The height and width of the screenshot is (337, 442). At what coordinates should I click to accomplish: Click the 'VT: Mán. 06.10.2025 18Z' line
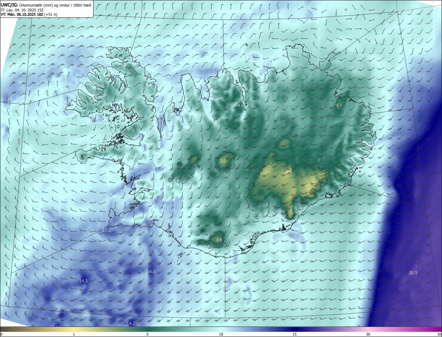pyautogui.click(x=22, y=14)
